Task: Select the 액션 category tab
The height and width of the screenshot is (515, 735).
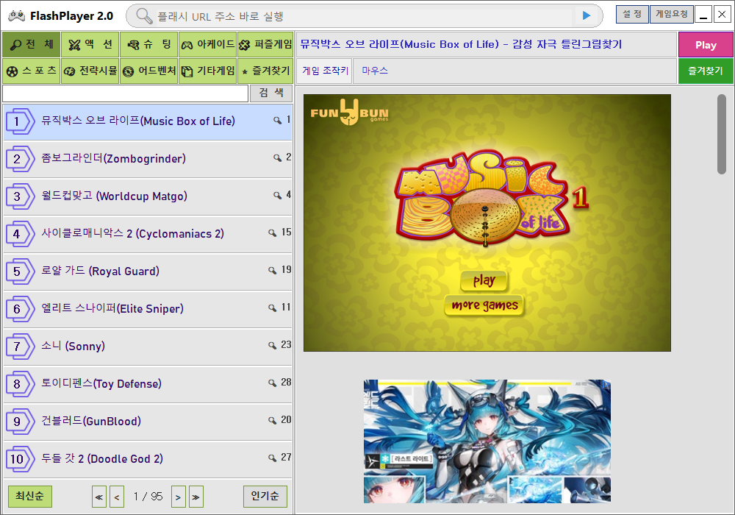Action: [x=90, y=45]
